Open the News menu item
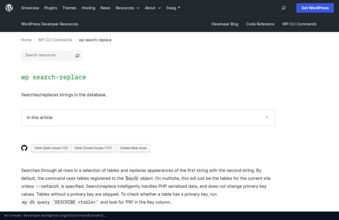Image resolution: width=339 pixels, height=220 pixels. coord(105,8)
